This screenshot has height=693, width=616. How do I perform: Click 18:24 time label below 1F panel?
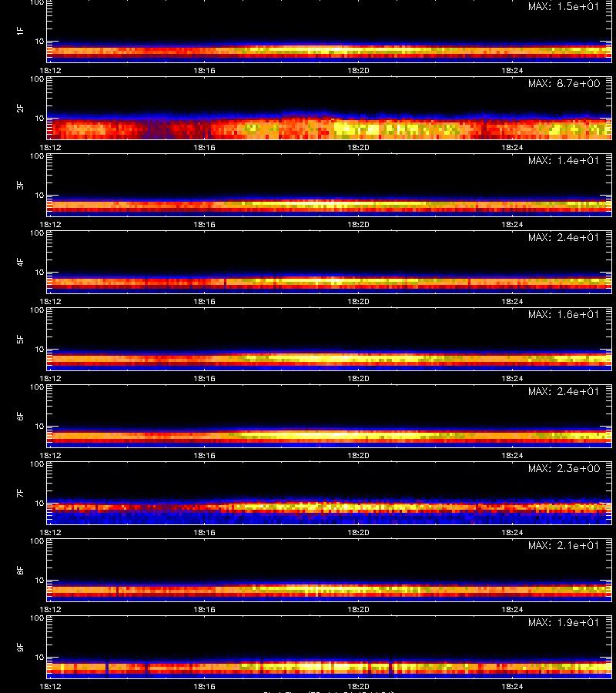(512, 70)
